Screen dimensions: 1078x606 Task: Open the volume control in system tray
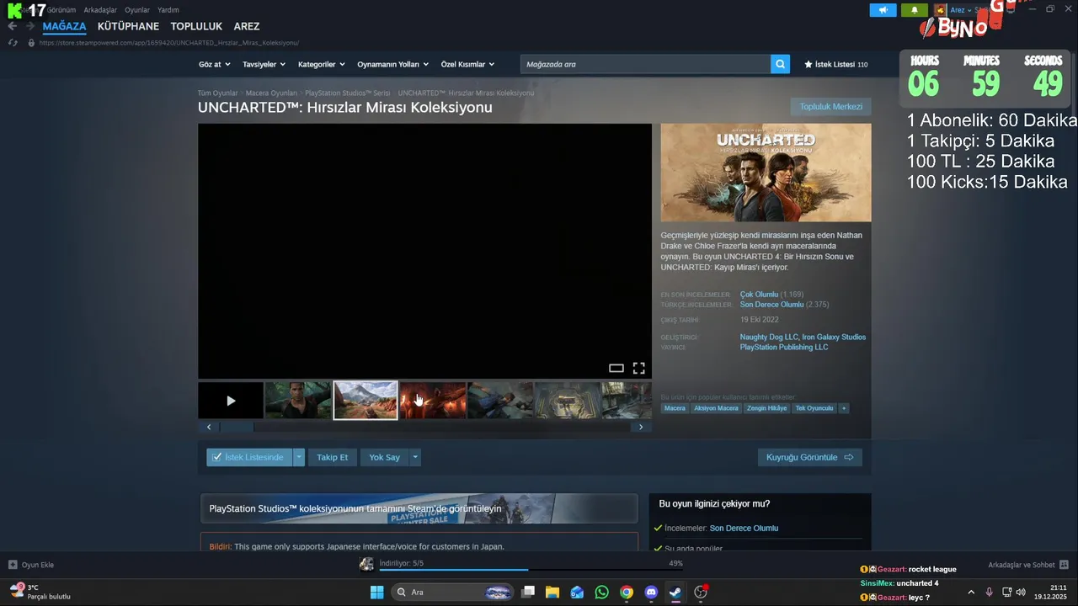click(1021, 593)
